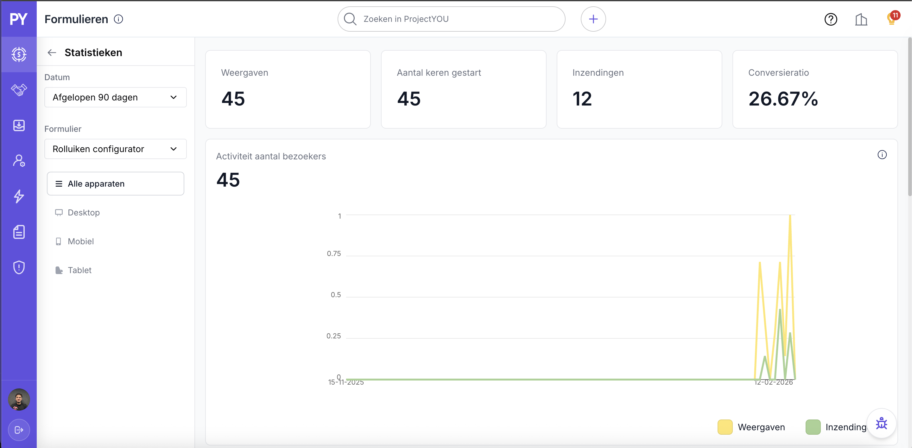
Task: Open the Afgelopen 90 dagen date dropdown
Action: (x=115, y=97)
